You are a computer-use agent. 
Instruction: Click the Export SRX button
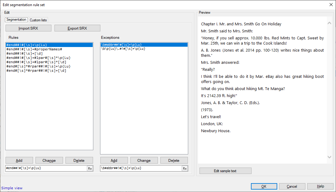point(77,28)
